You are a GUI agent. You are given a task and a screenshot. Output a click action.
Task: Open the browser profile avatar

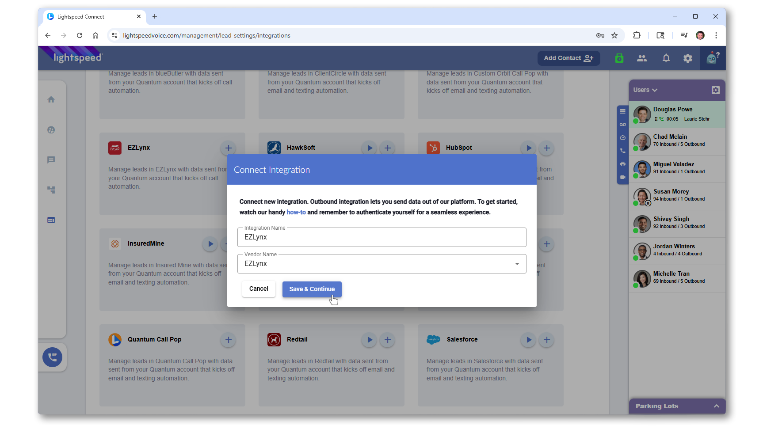(700, 35)
